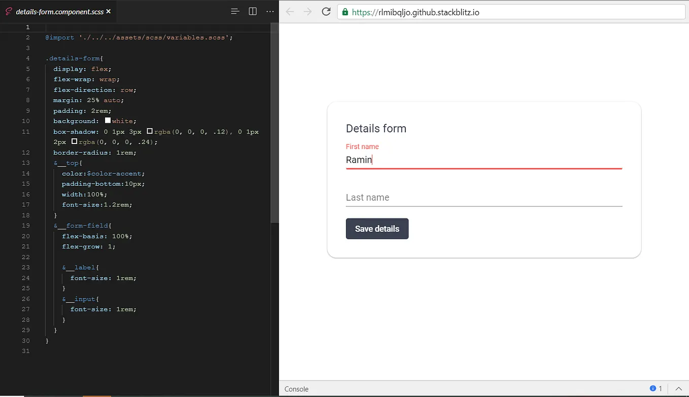Open the split editor view icon
The image size is (689, 397).
[x=252, y=11]
